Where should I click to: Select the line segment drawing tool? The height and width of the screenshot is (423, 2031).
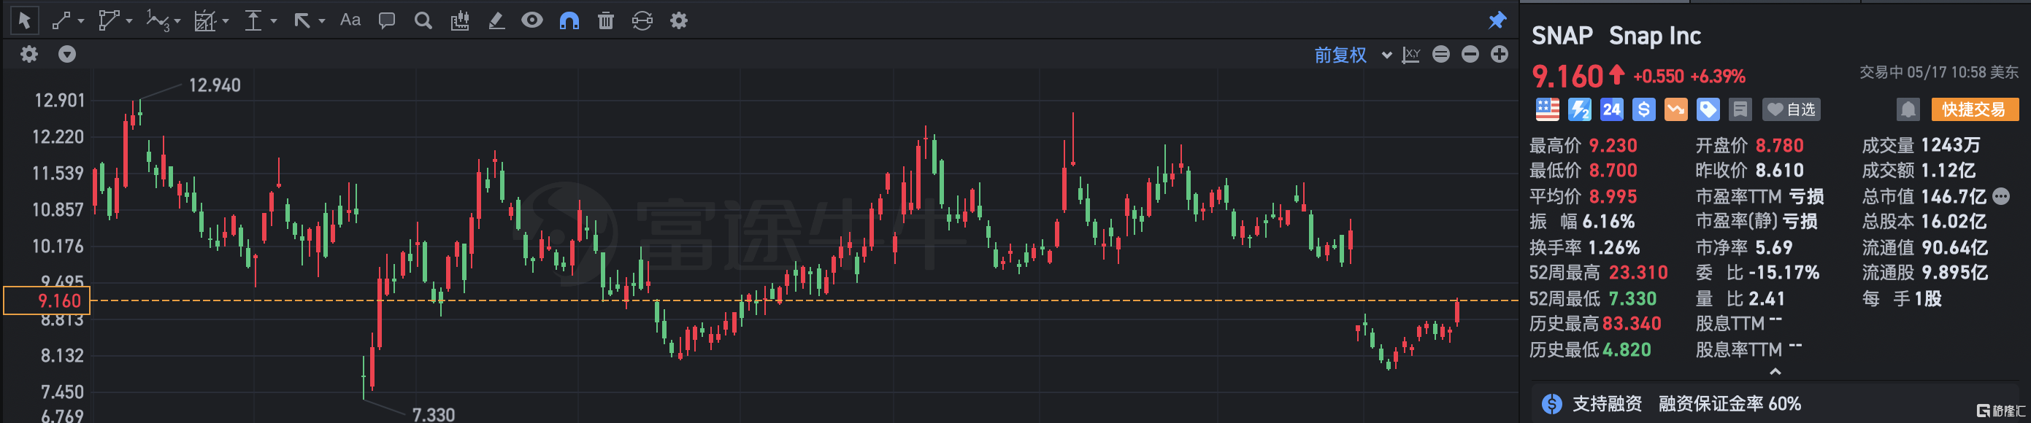click(61, 20)
